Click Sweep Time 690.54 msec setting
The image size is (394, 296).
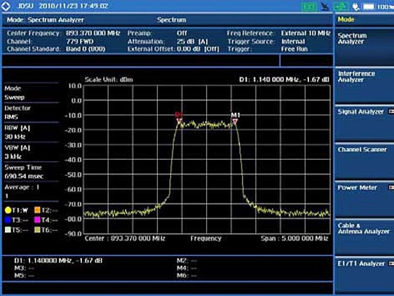click(x=31, y=172)
